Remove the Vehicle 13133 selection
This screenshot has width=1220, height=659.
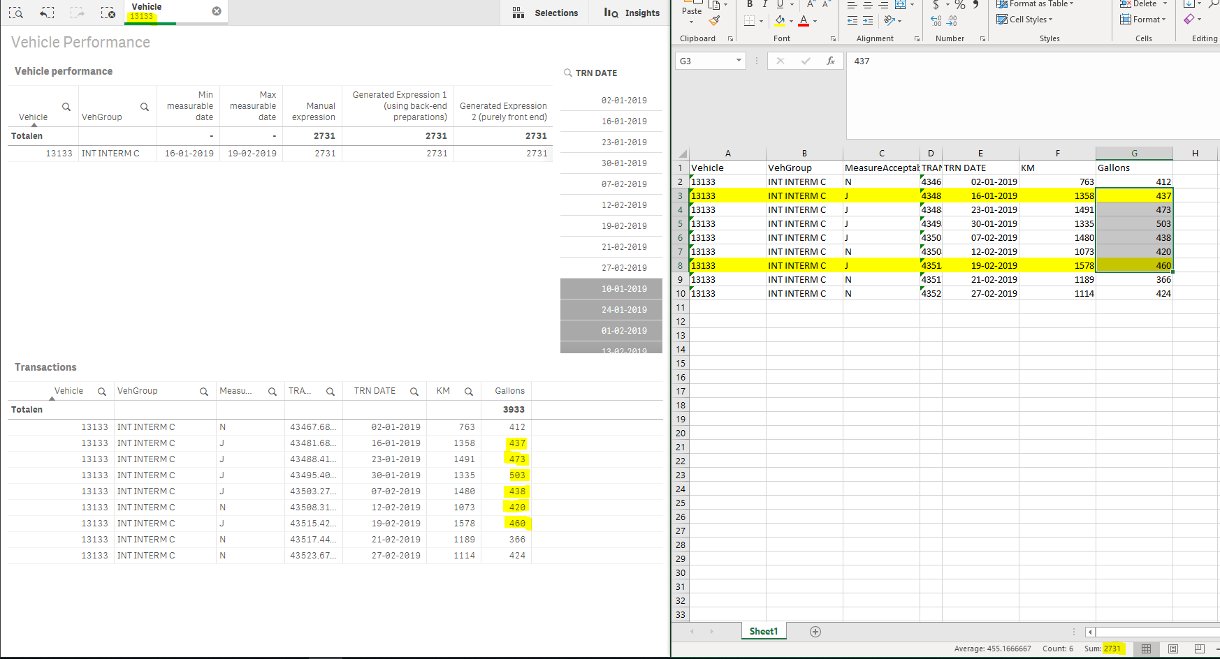[217, 11]
